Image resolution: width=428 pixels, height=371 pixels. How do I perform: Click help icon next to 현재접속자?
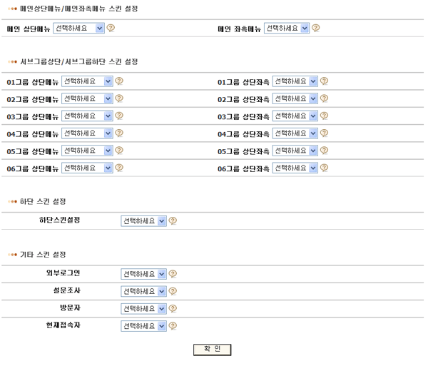tap(173, 326)
